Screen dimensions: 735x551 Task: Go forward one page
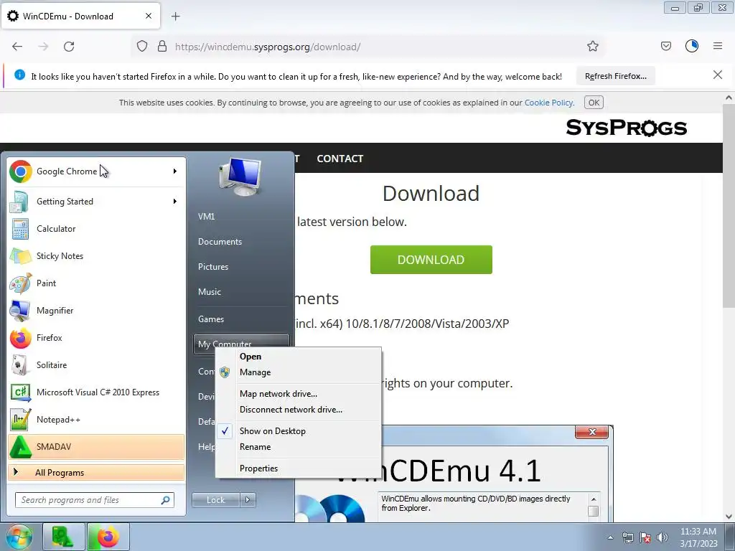click(43, 47)
